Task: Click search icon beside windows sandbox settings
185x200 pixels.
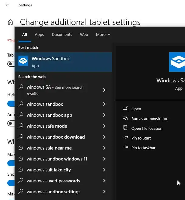Action: (x=21, y=191)
